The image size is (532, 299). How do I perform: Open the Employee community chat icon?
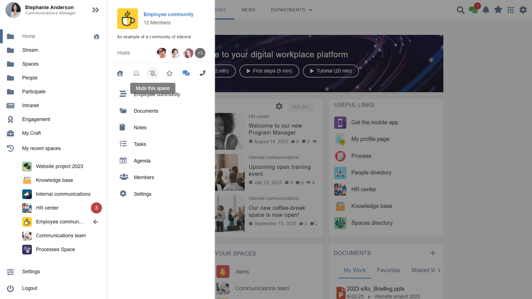186,73
